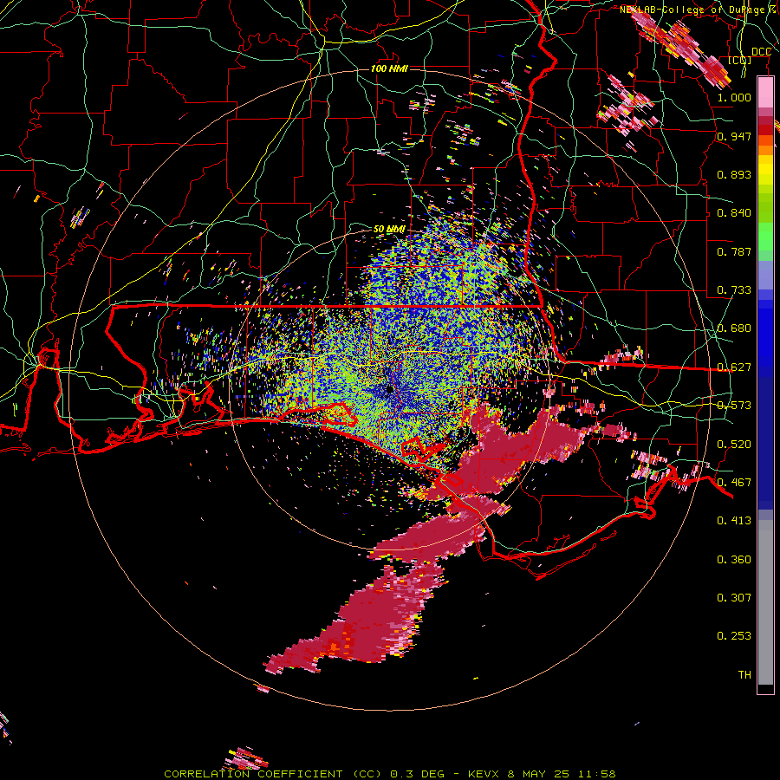Click the 50 NMI range ring label
Screen dimensions: 780x780
click(x=389, y=230)
